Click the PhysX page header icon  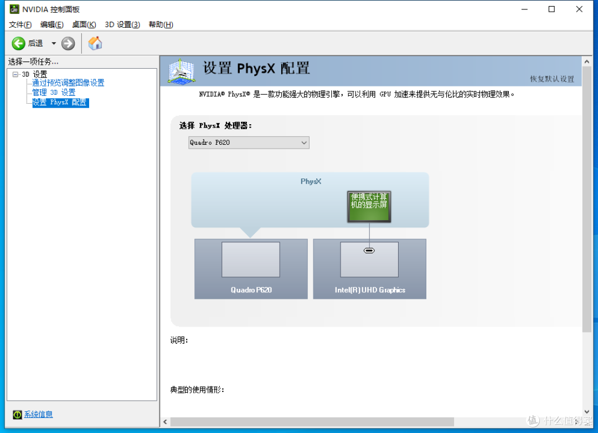[x=182, y=71]
